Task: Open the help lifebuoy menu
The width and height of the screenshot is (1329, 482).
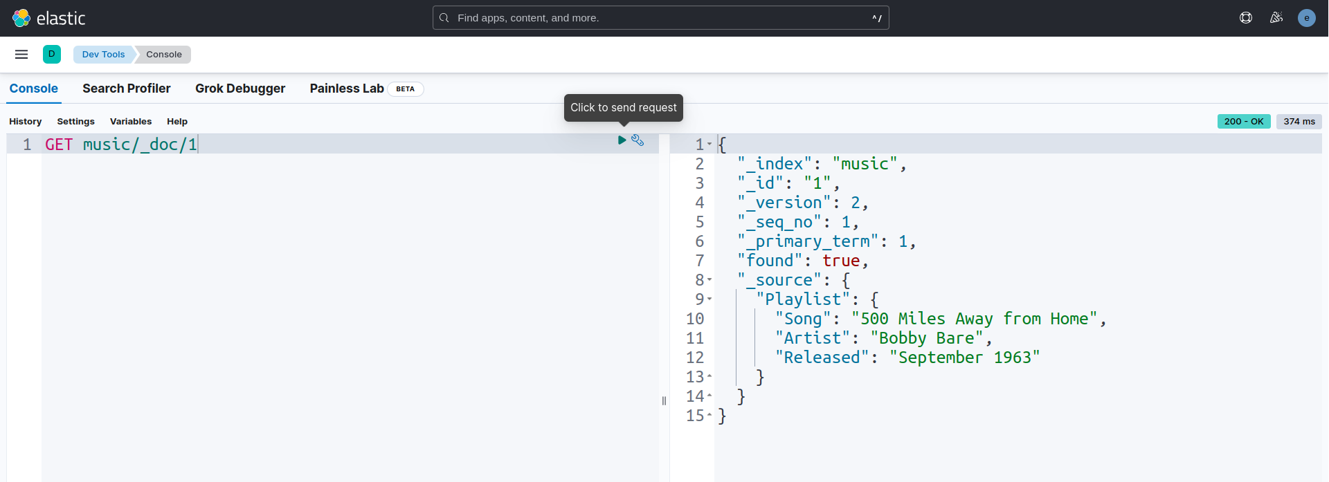Action: 1246,18
